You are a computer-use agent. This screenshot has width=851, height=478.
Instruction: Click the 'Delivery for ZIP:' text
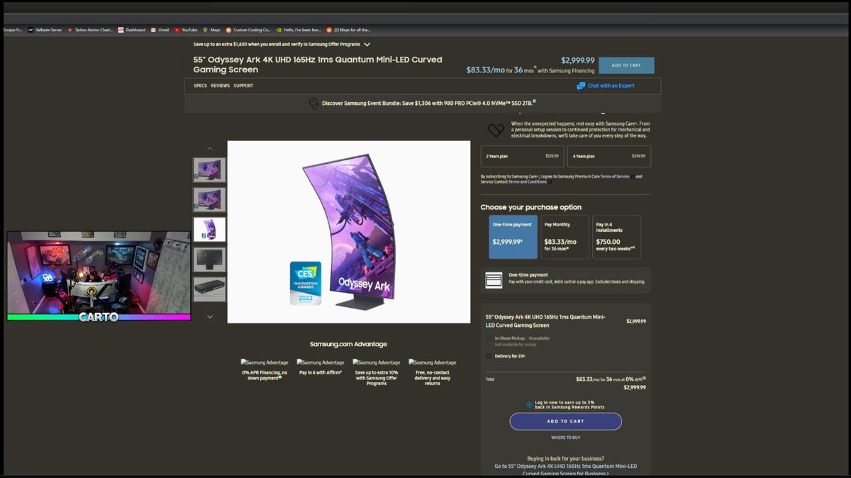509,356
